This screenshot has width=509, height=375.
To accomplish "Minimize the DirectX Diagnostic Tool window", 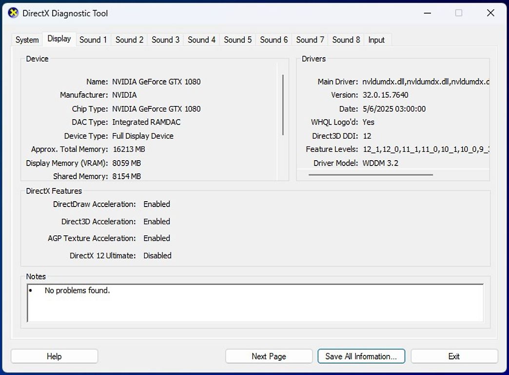I will 428,13.
